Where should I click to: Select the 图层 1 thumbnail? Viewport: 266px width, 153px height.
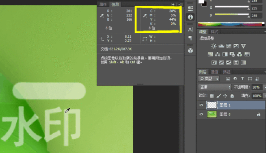click(212, 105)
